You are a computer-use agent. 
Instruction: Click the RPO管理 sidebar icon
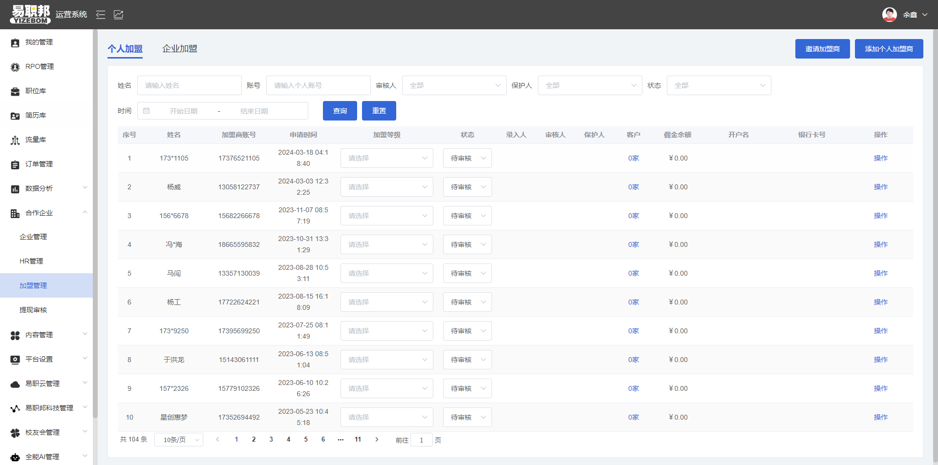click(15, 67)
